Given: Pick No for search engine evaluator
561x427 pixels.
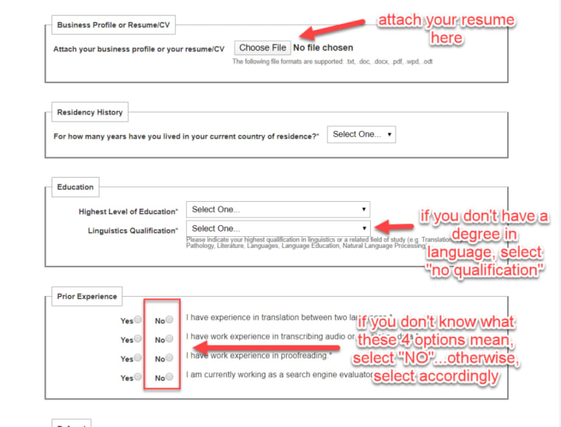Looking at the screenshot, I should pos(169,376).
